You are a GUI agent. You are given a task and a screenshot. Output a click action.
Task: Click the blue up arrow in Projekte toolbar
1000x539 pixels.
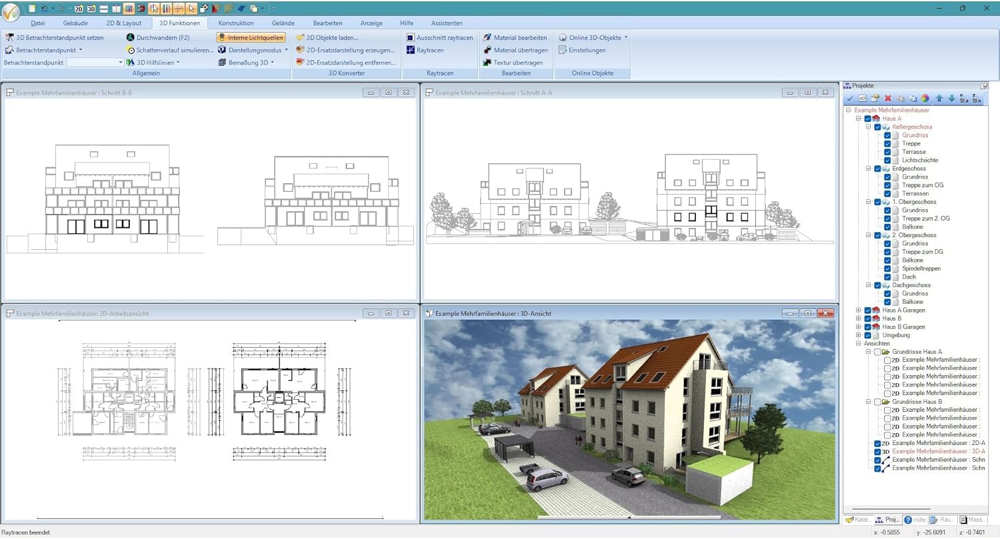939,98
